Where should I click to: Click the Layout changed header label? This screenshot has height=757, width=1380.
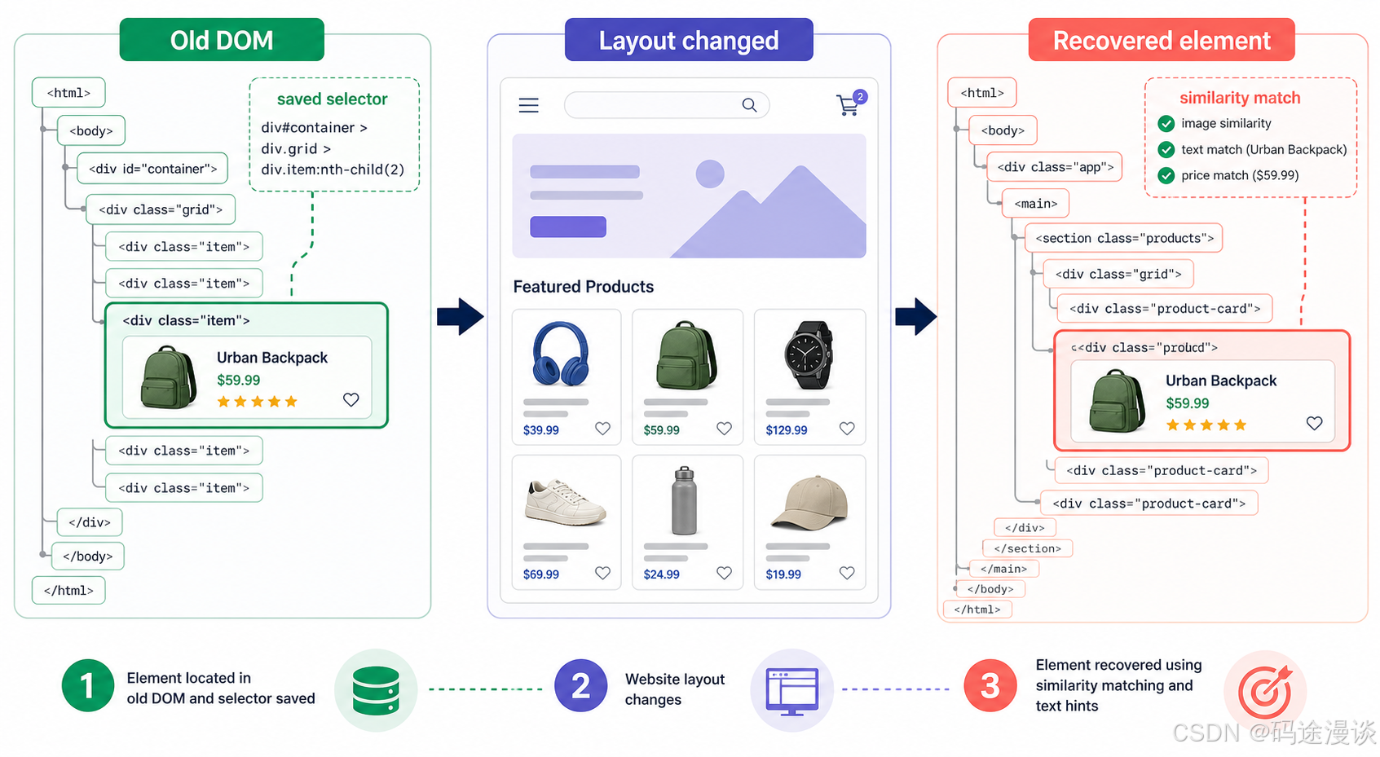(689, 40)
